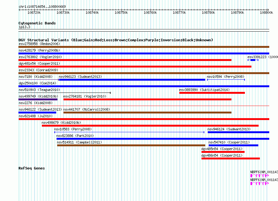This screenshot has height=201, width=278.
Task: Click the thin nsv10594 (Perry2008) variant line
Action: click(x=226, y=80)
